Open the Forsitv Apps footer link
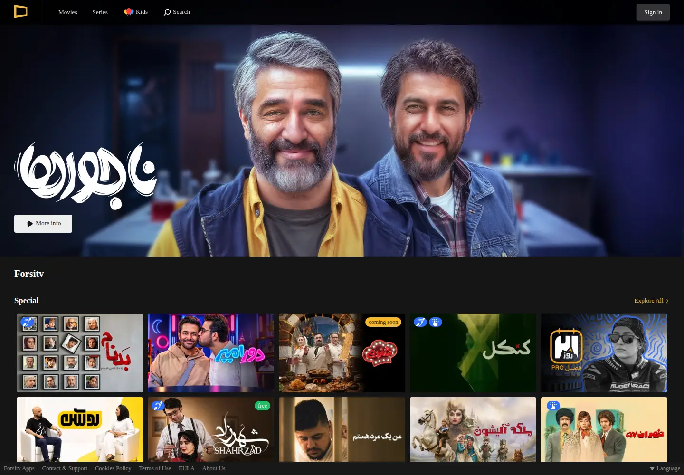Screen dimensions: 684x475 19,468
